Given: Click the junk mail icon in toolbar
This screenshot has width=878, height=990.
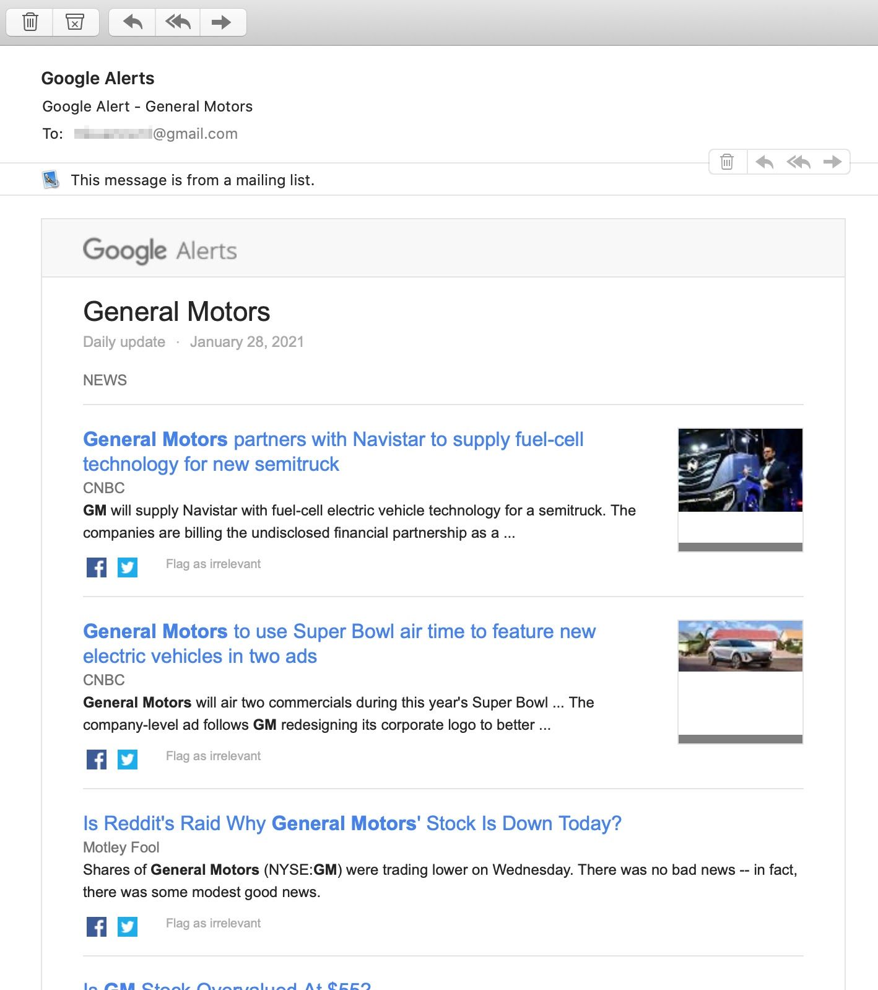Looking at the screenshot, I should click(x=75, y=22).
